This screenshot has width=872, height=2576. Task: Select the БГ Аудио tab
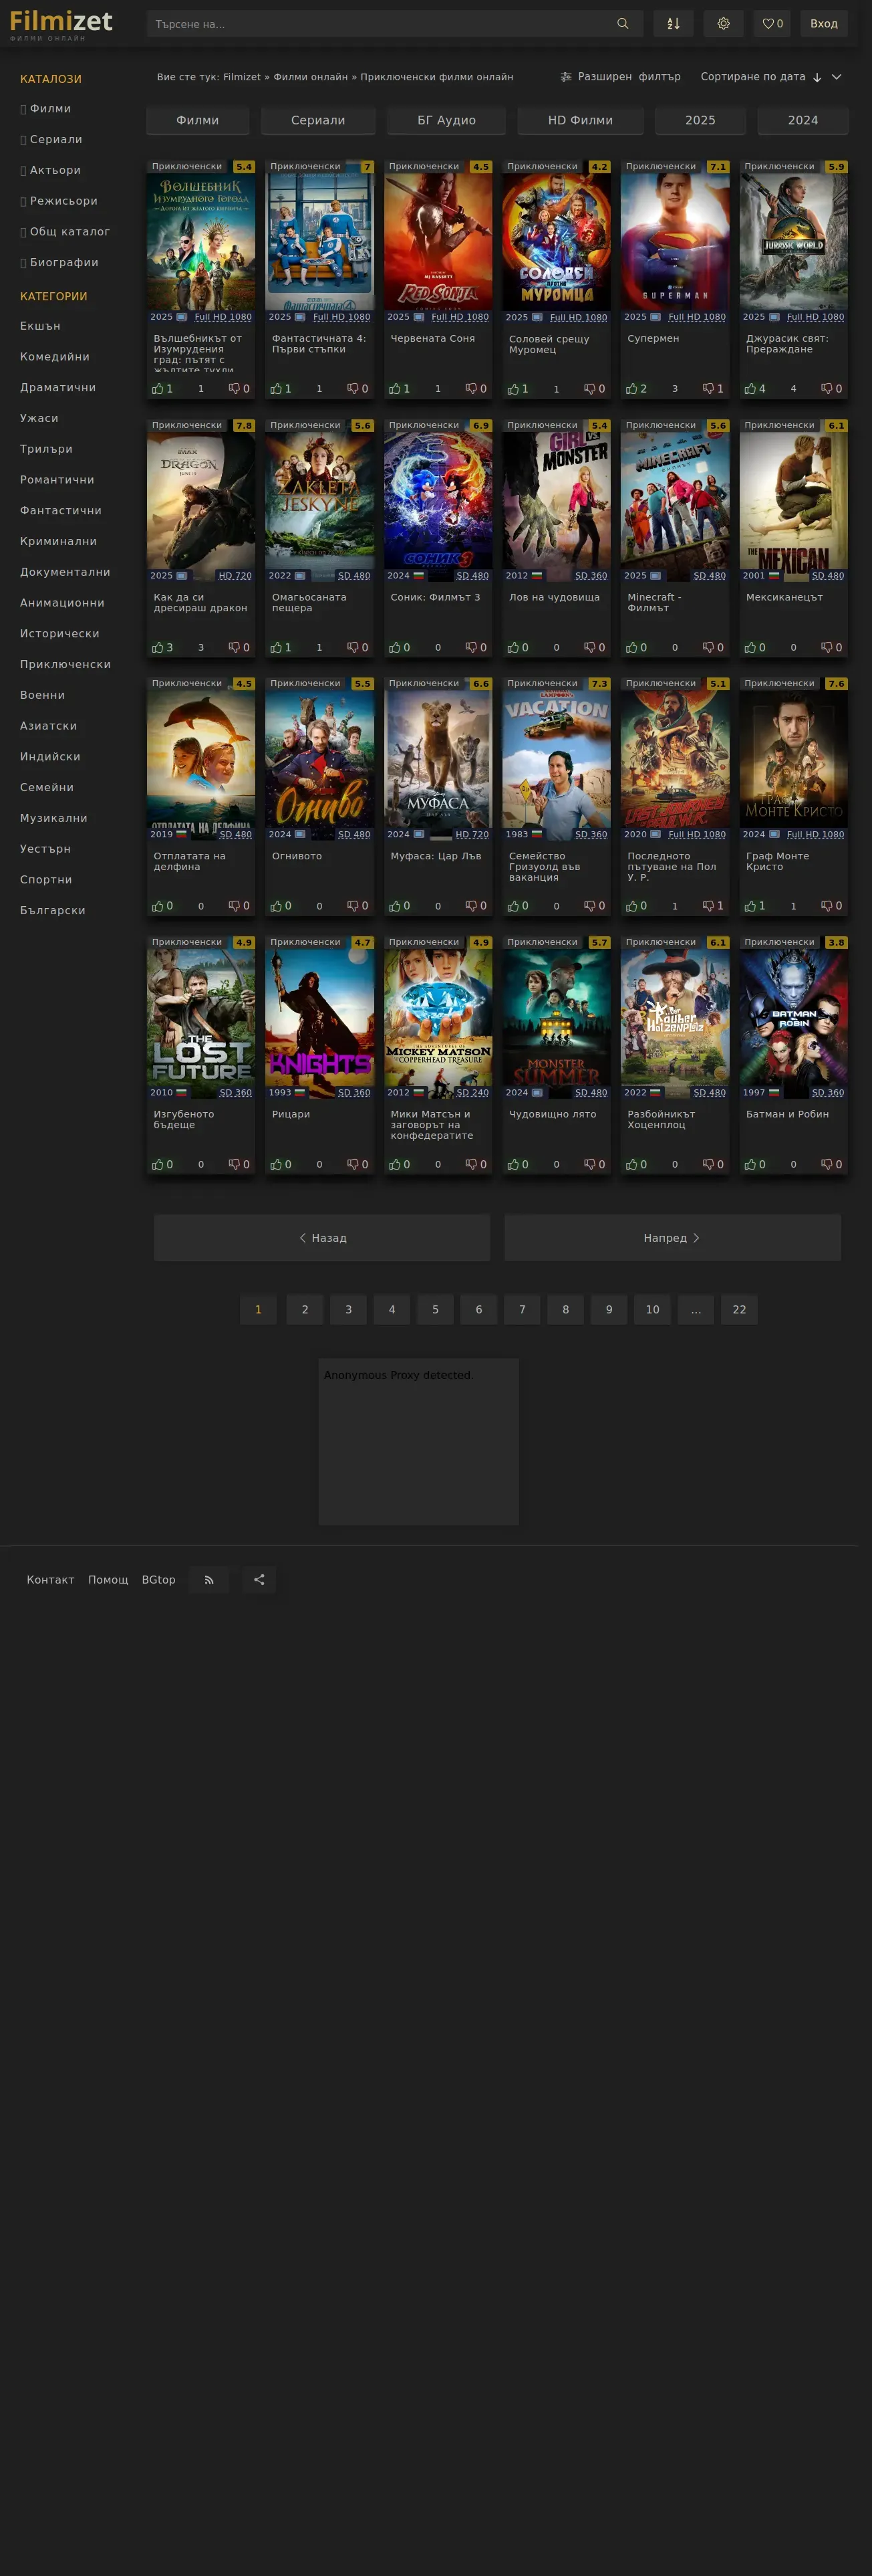(446, 120)
